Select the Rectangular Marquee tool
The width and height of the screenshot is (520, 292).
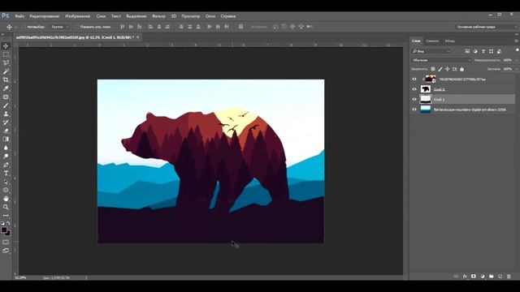[x=6, y=54]
